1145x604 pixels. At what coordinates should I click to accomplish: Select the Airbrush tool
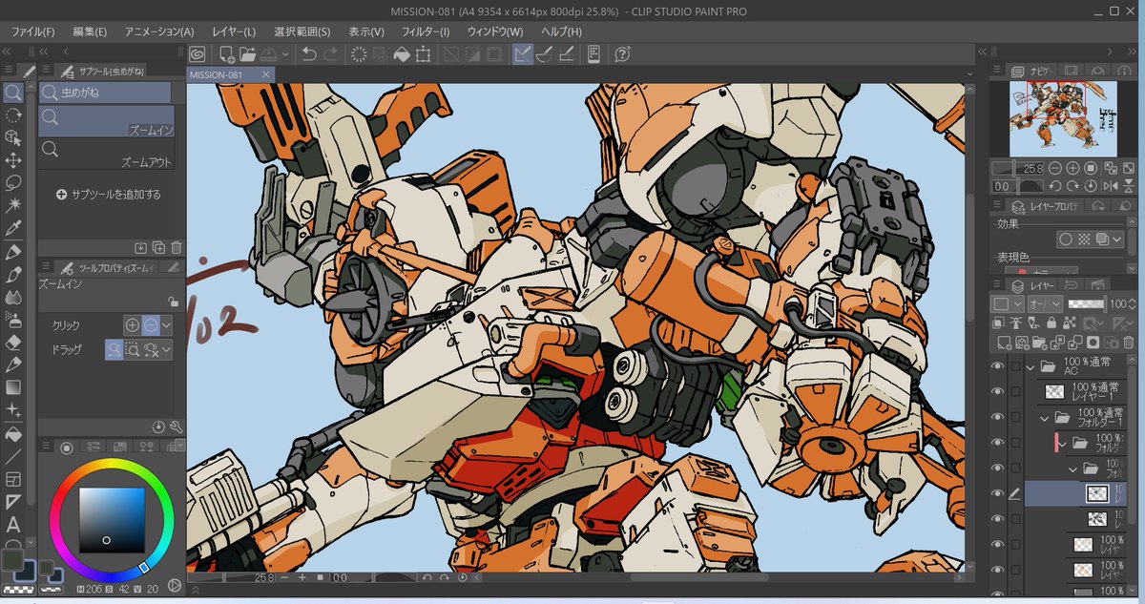pyautogui.click(x=13, y=320)
